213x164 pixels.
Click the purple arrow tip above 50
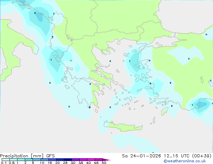(x=106, y=160)
